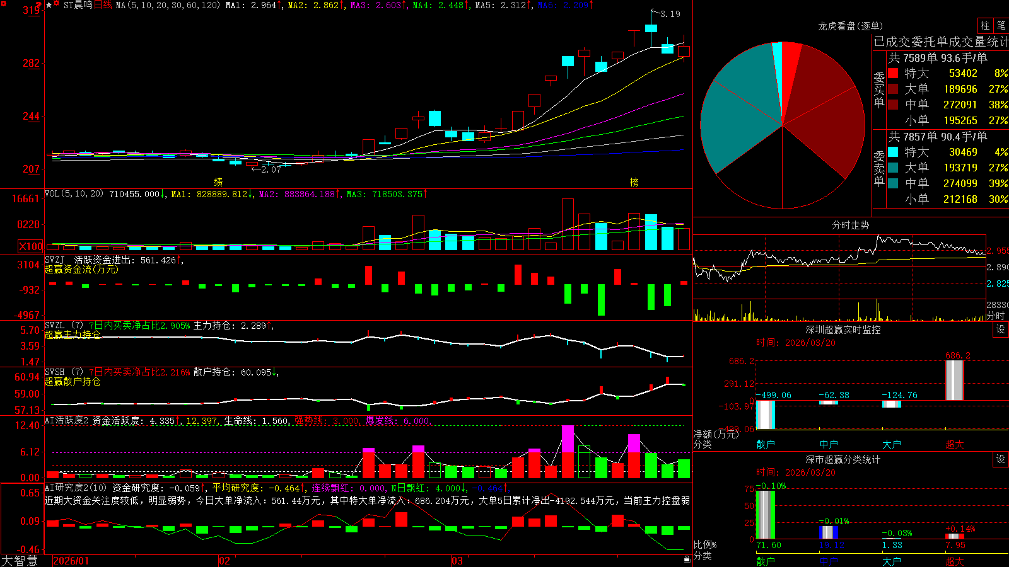
Task: Click the 03 month marker on the timeline
Action: click(457, 561)
